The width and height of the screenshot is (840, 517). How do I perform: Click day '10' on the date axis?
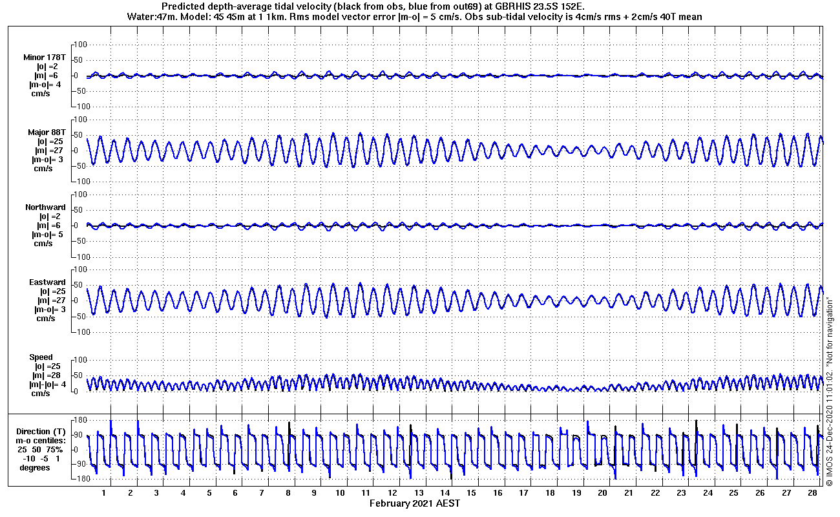(340, 493)
